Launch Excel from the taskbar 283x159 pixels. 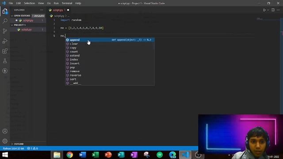(x=96, y=155)
